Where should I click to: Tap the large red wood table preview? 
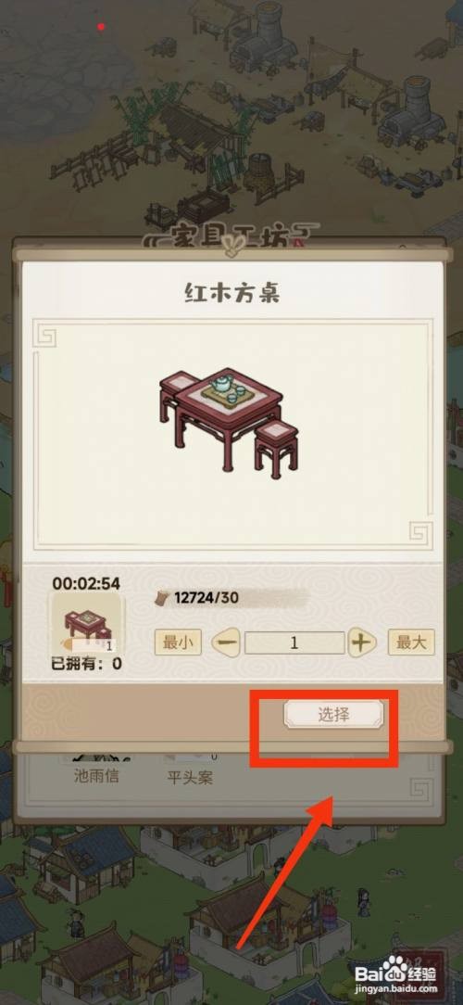(x=230, y=421)
